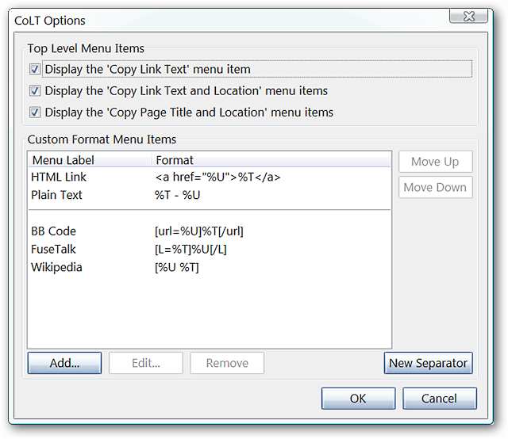Click the Edit... button
The width and height of the screenshot is (508, 439).
coord(146,363)
